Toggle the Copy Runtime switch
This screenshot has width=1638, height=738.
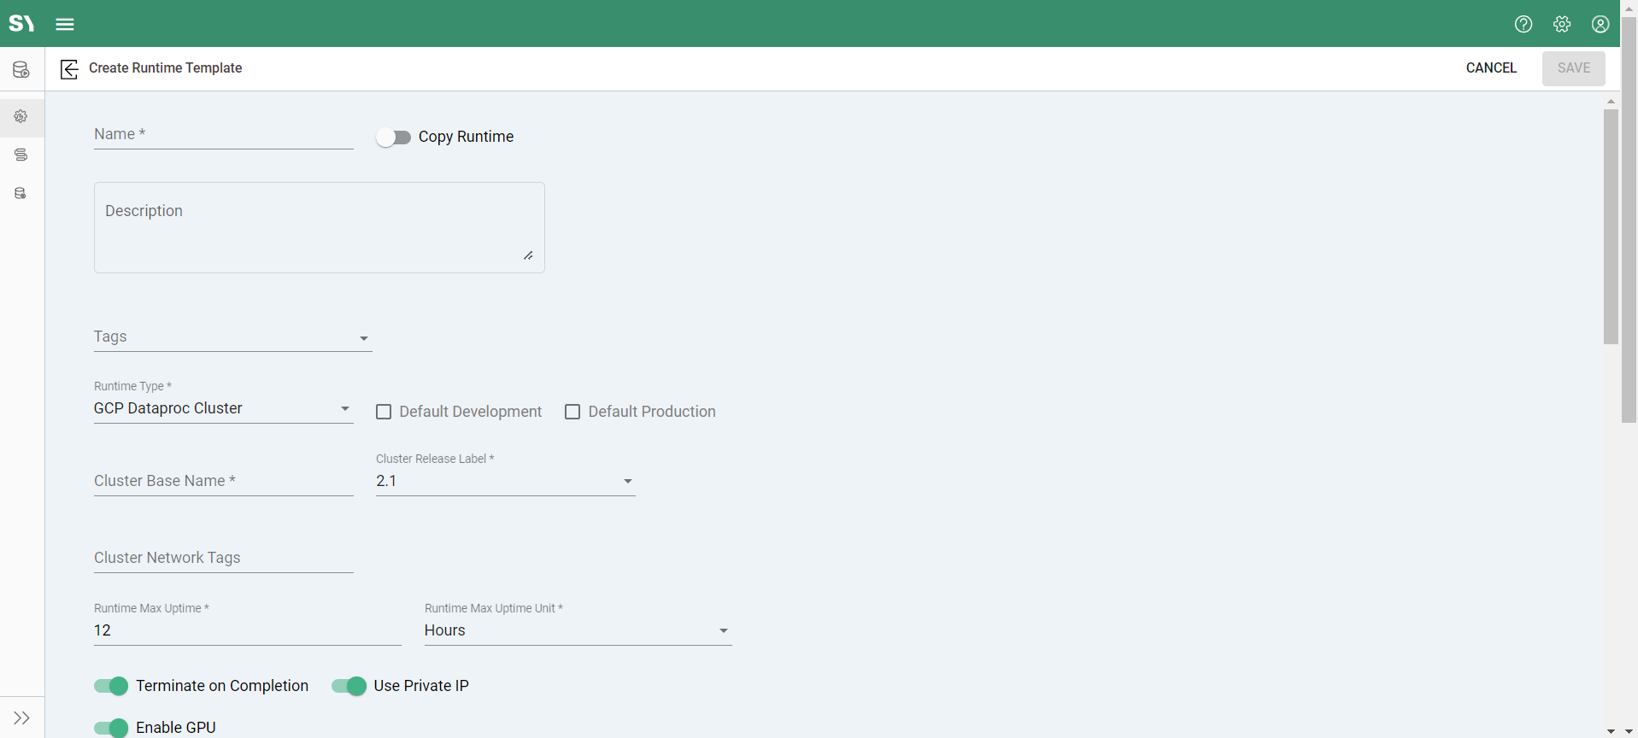pos(394,138)
